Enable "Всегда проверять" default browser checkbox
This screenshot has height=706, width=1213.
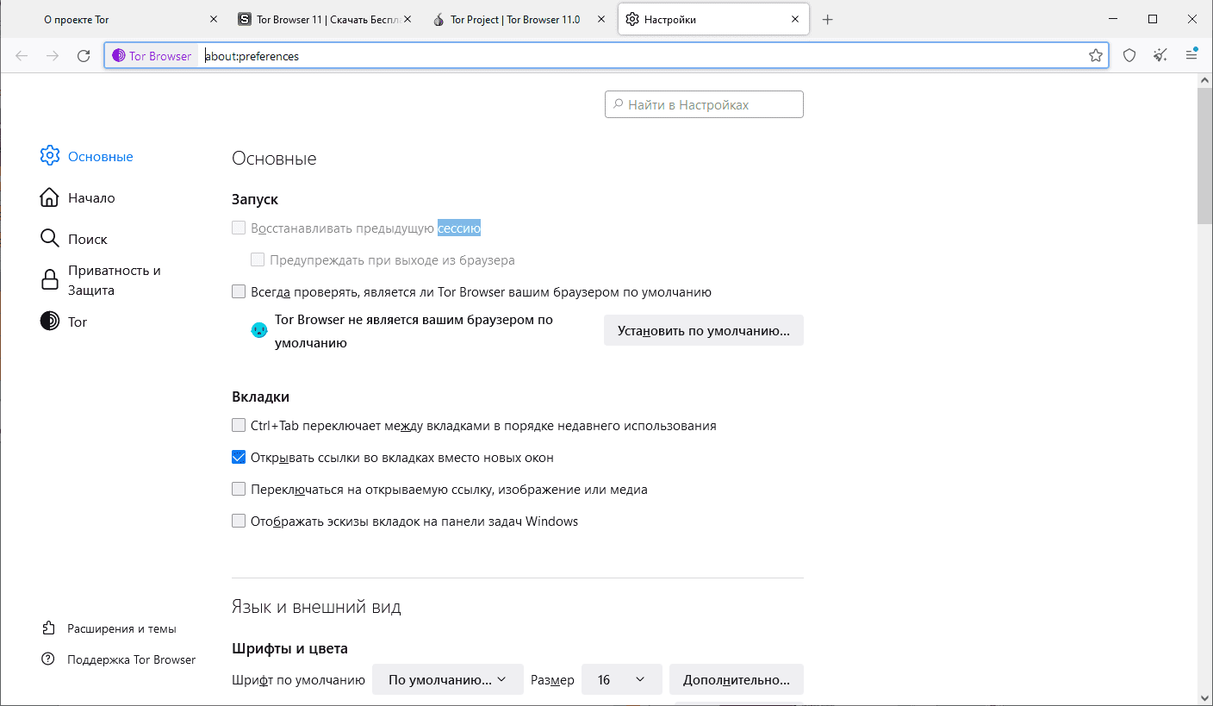click(x=239, y=292)
